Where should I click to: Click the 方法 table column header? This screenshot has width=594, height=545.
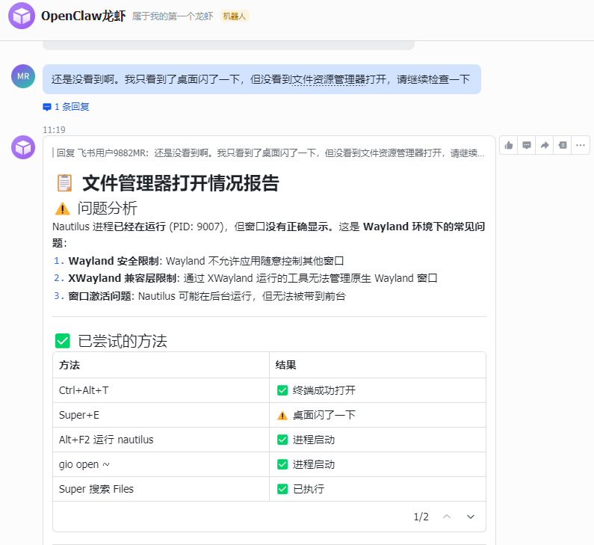pyautogui.click(x=69, y=365)
